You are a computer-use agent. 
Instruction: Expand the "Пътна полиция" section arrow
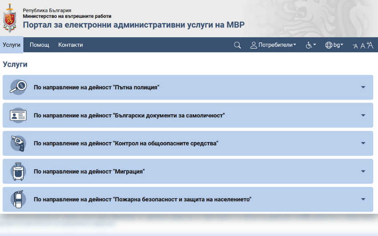coord(363,87)
